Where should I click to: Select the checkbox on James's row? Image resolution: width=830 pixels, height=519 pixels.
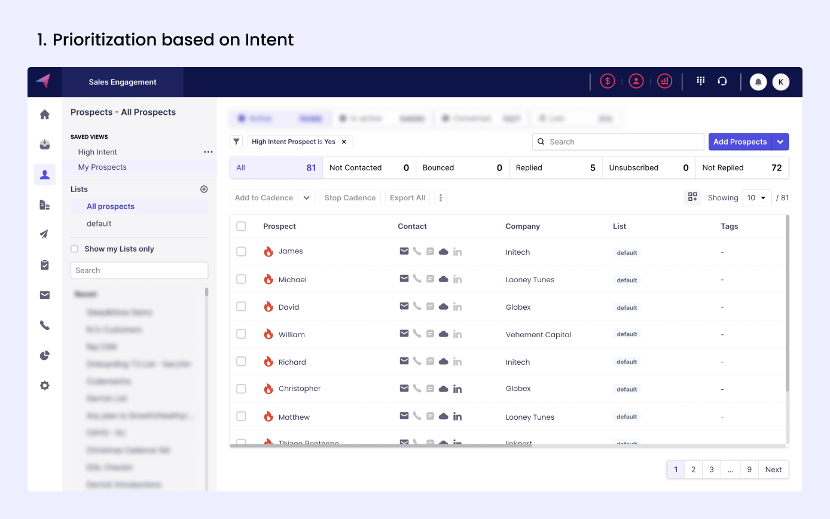coord(242,251)
